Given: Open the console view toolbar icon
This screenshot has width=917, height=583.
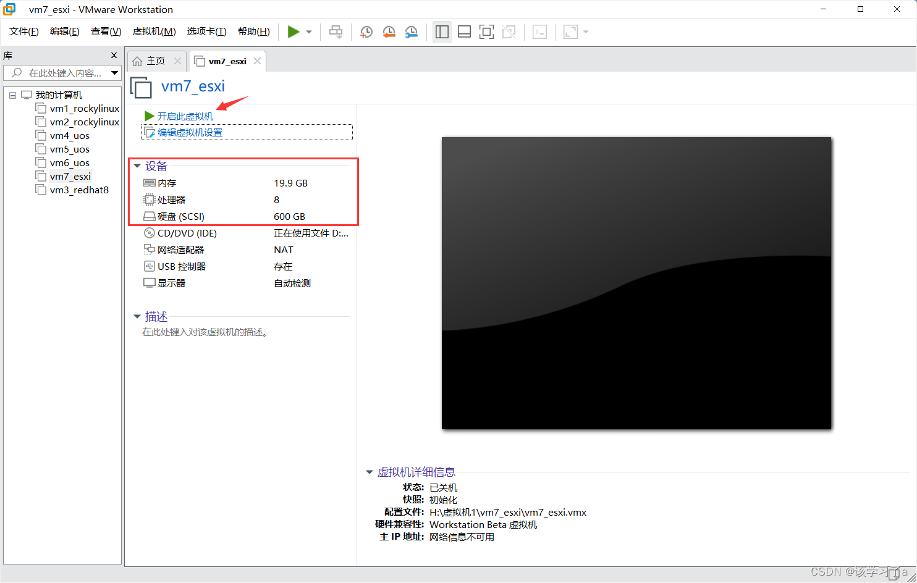Looking at the screenshot, I should tap(539, 32).
